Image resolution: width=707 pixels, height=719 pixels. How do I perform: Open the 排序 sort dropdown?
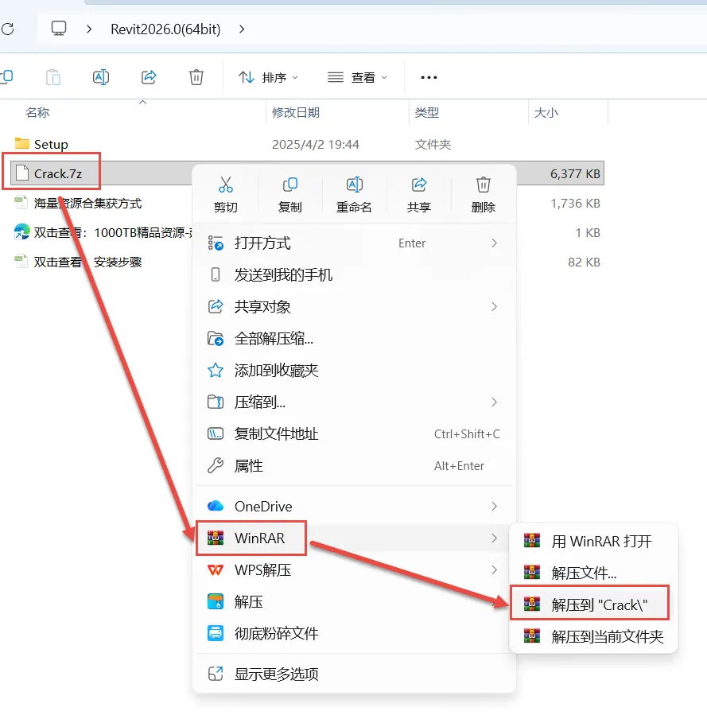click(x=269, y=77)
